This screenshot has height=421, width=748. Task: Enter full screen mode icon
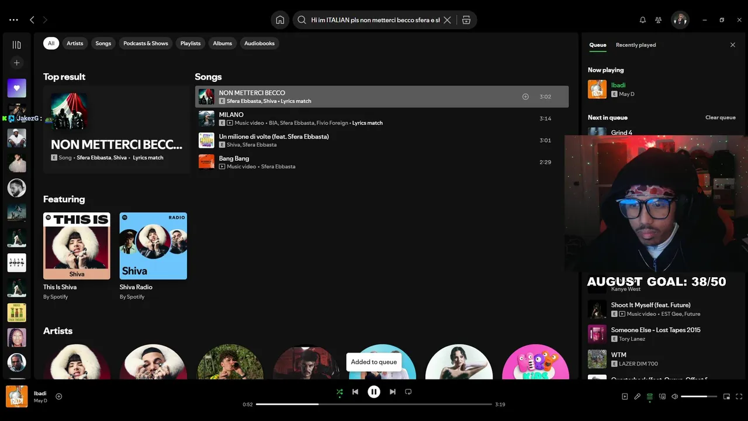click(739, 396)
